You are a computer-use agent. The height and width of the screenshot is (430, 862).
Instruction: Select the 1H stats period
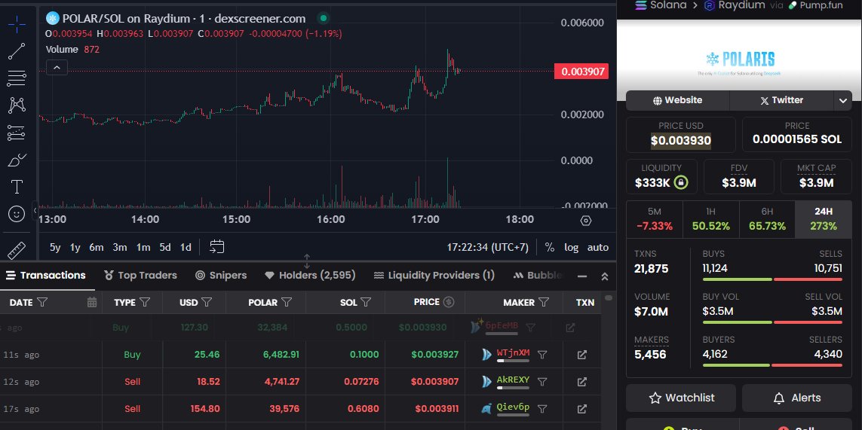click(x=711, y=219)
